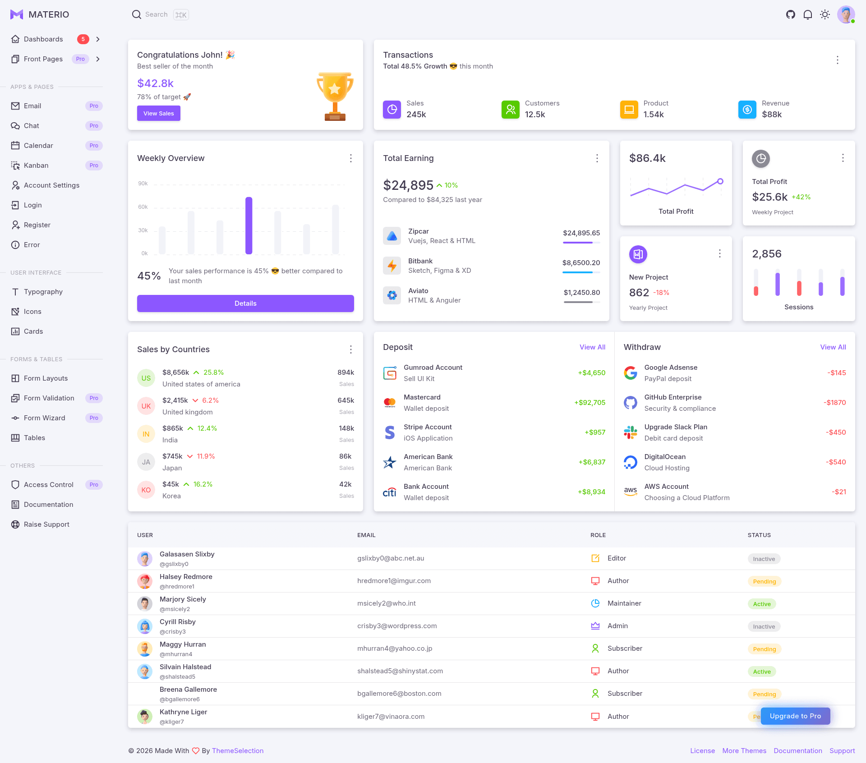Click the US country avatar

pyautogui.click(x=146, y=378)
